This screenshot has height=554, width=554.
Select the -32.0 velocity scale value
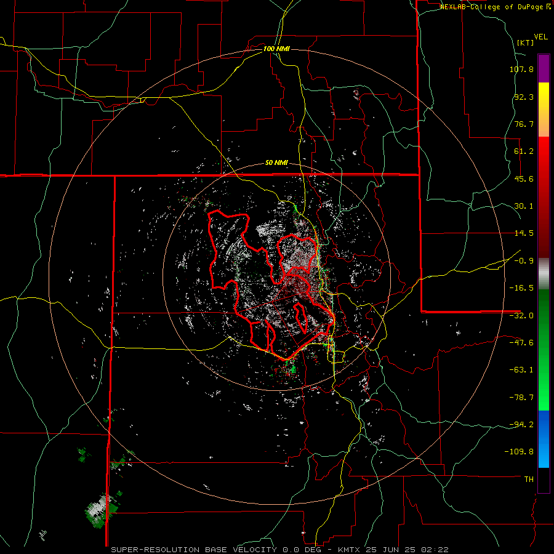[x=521, y=316]
